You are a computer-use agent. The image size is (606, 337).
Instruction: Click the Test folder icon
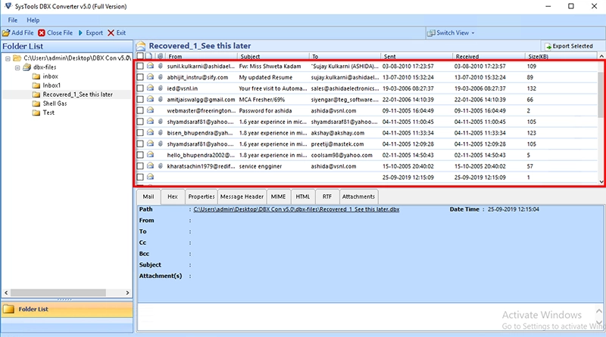pos(36,113)
